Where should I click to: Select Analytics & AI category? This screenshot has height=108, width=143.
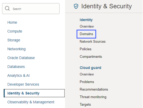(x=18, y=75)
